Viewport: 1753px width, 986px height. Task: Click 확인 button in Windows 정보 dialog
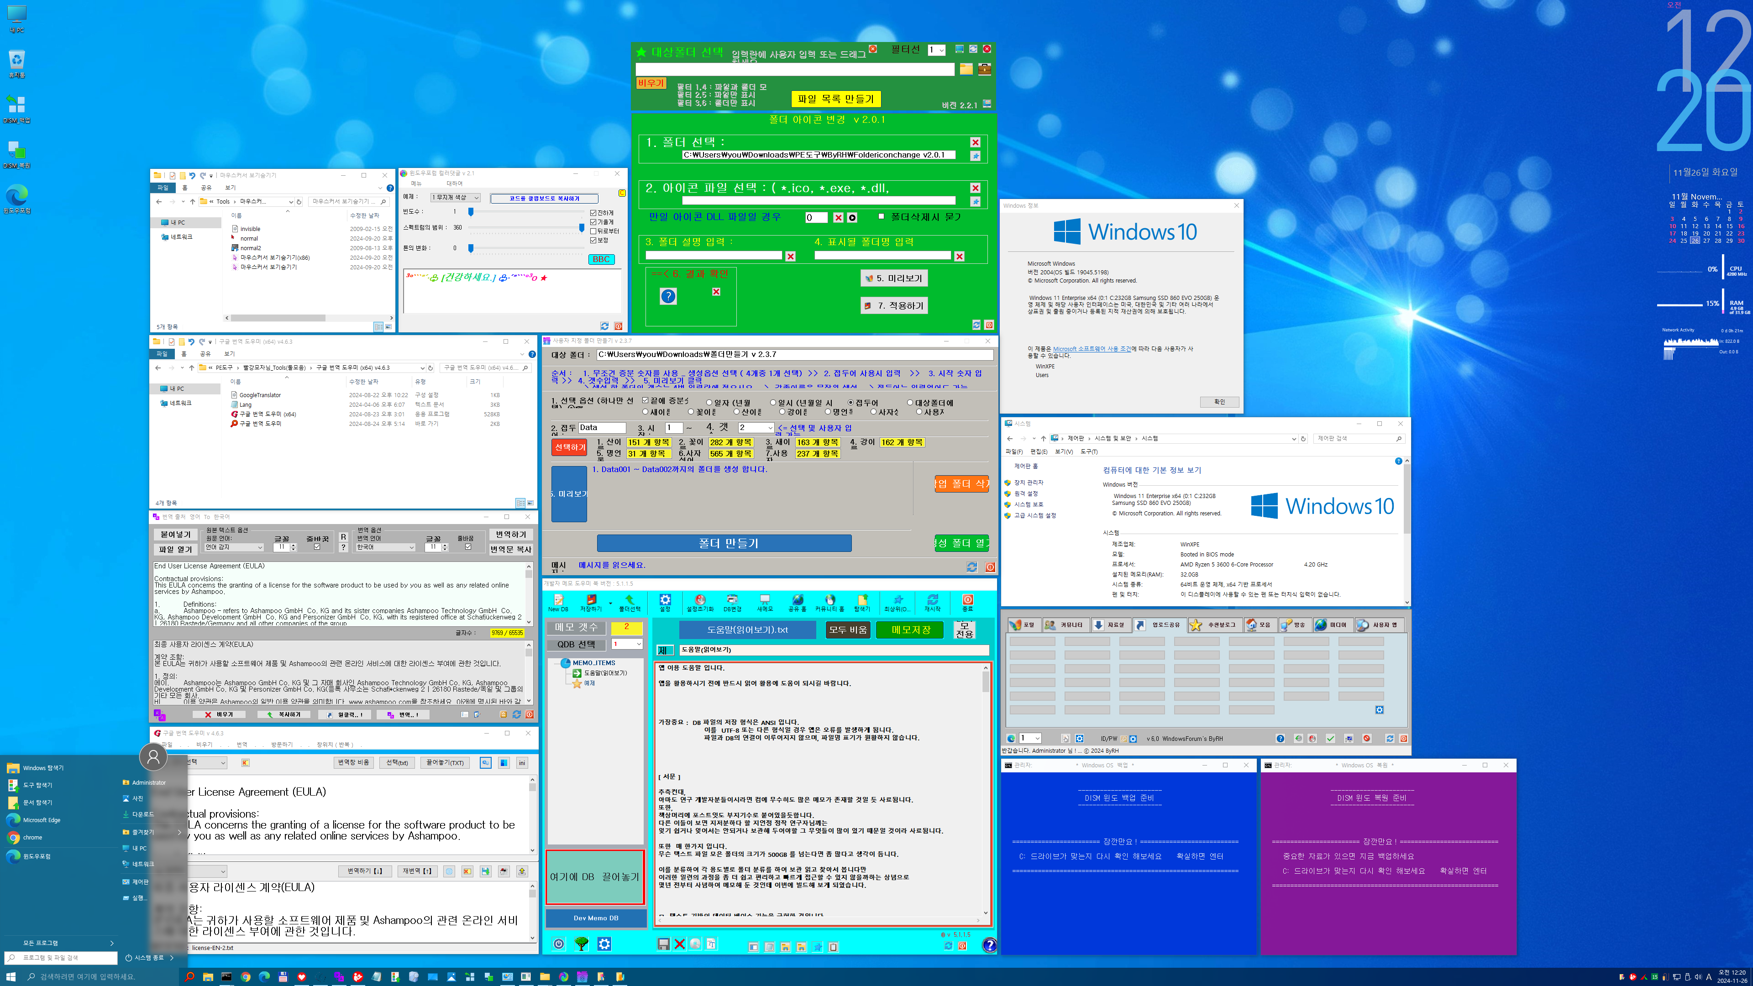[1219, 402]
